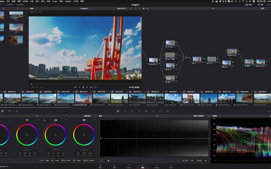
Task: Open the curve mode dropdown above curve editor
Action: tap(199, 116)
